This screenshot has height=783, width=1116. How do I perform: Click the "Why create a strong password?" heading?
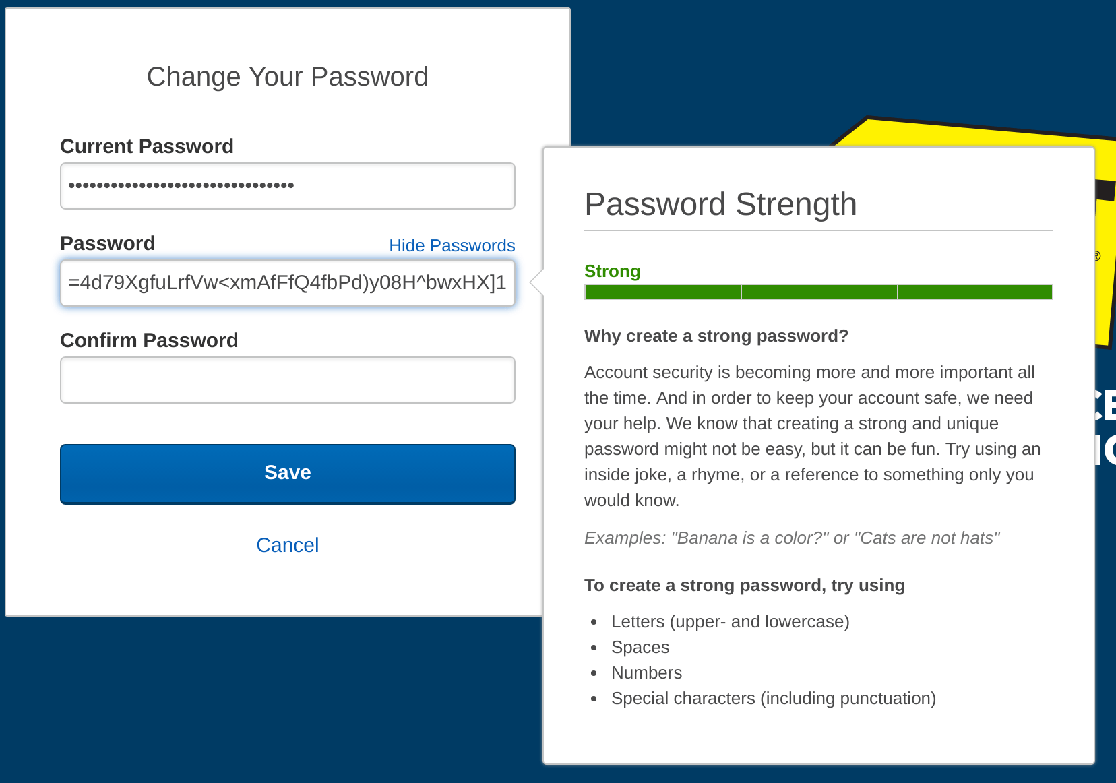pyautogui.click(x=716, y=336)
